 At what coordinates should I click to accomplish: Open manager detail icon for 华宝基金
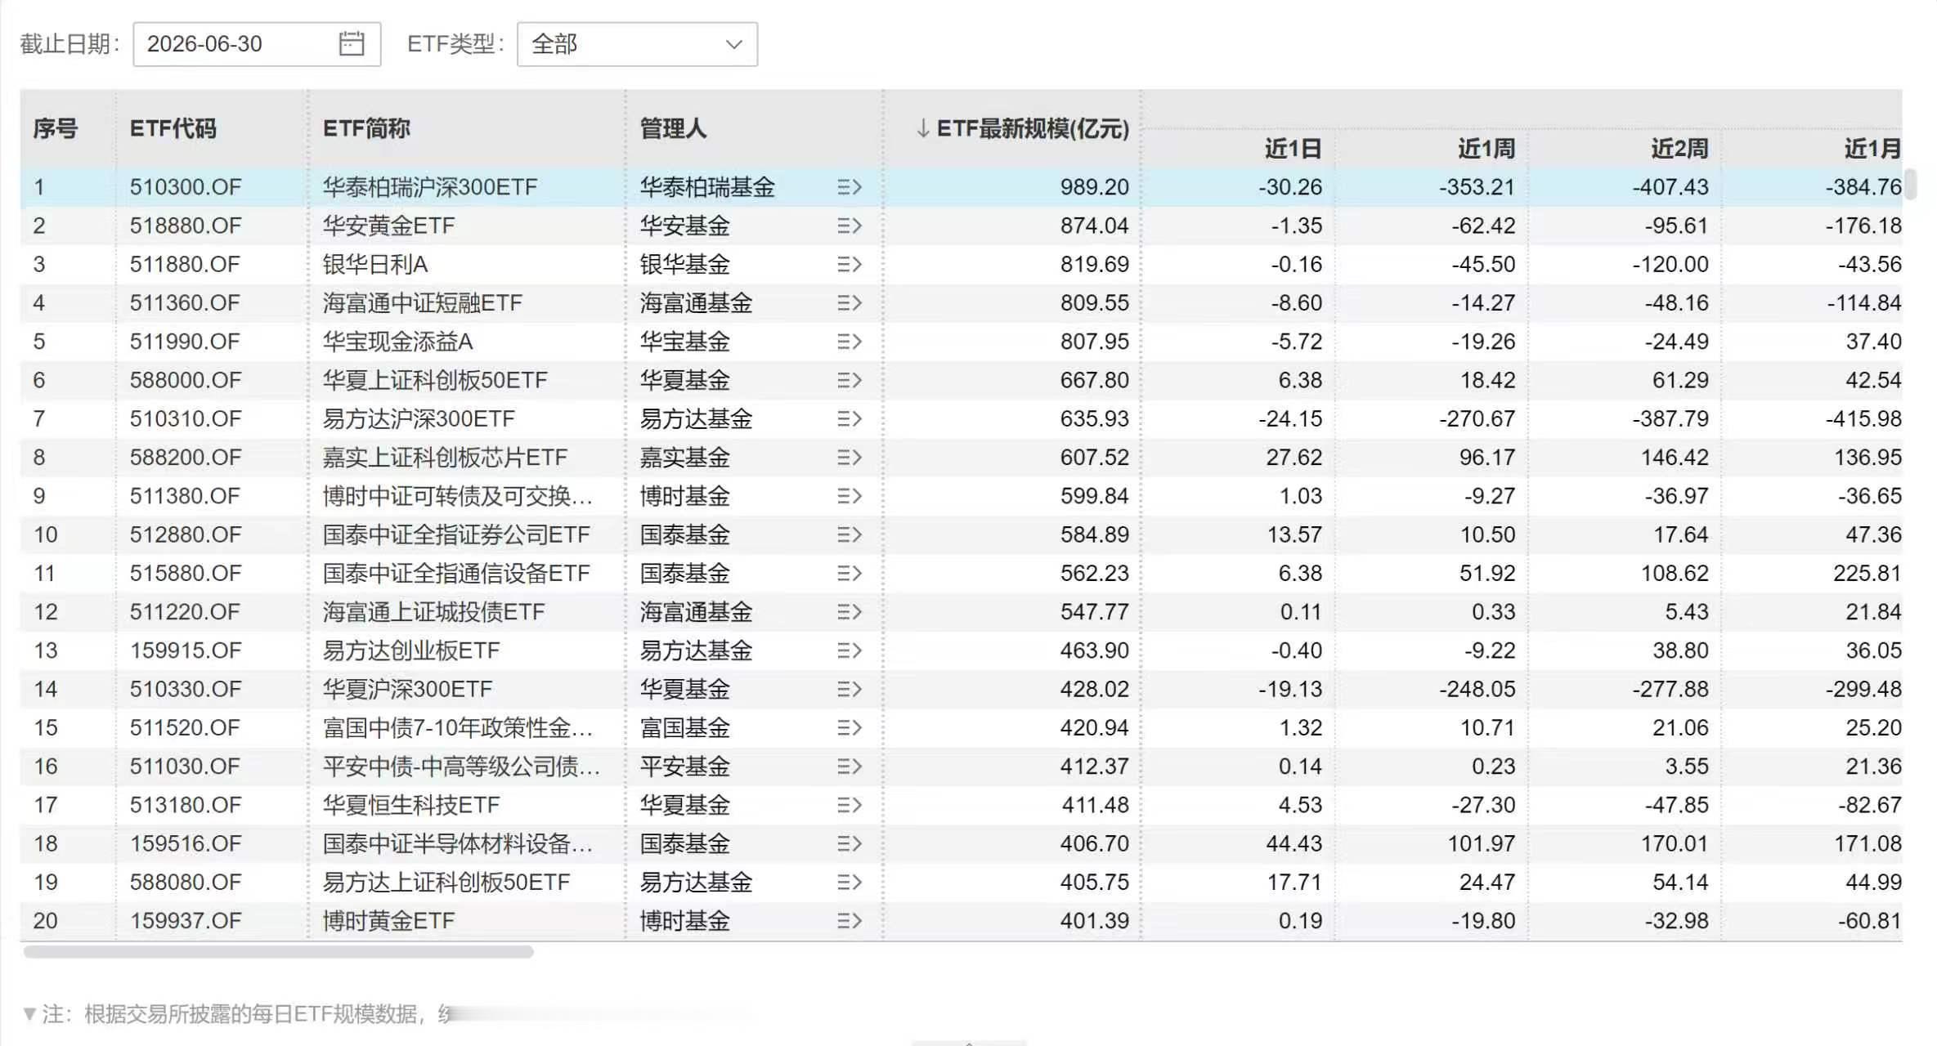[850, 342]
